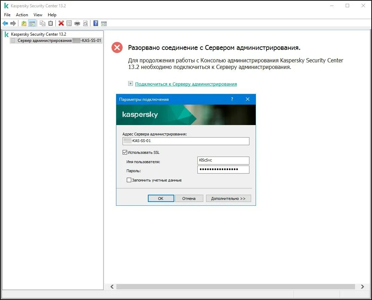Click the Имя пользователя: label
This screenshot has width=372, height=300.
[x=143, y=162]
